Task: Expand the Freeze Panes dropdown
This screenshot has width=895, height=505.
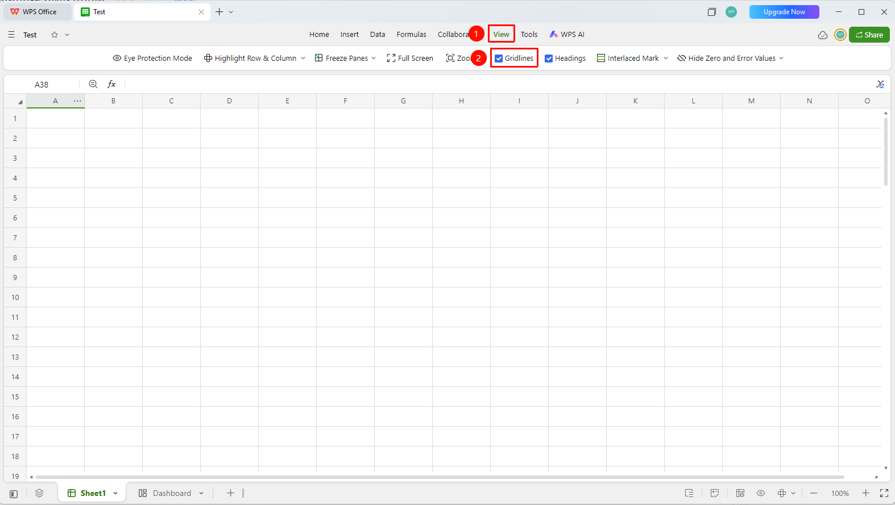Action: pyautogui.click(x=374, y=58)
